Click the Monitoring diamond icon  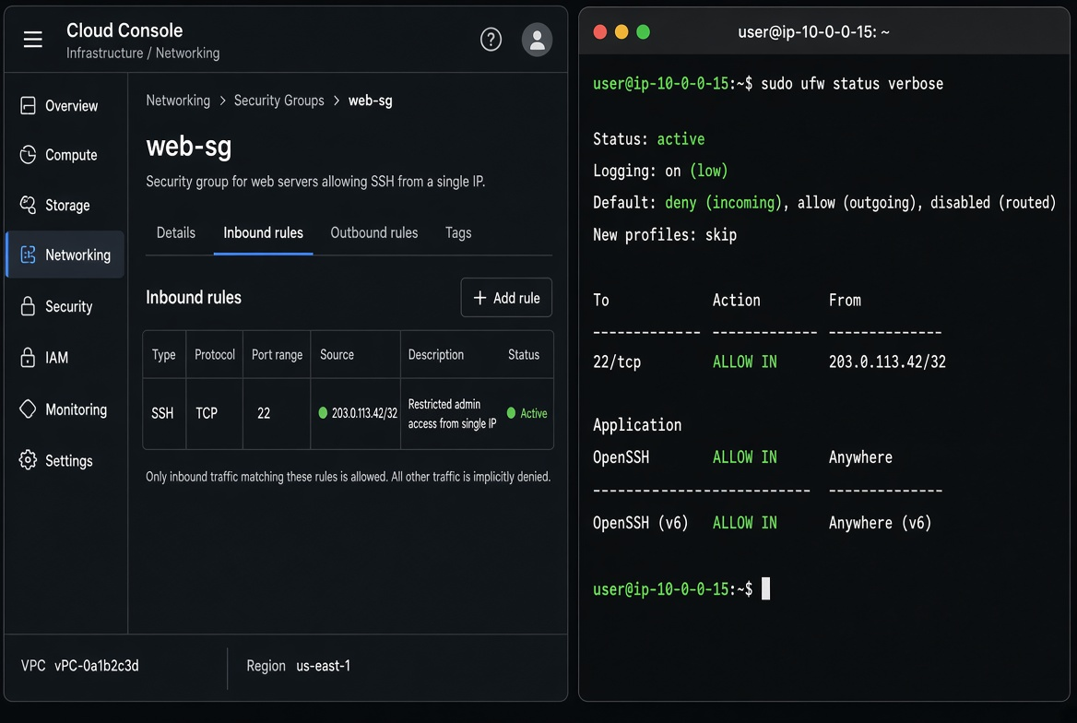point(29,409)
